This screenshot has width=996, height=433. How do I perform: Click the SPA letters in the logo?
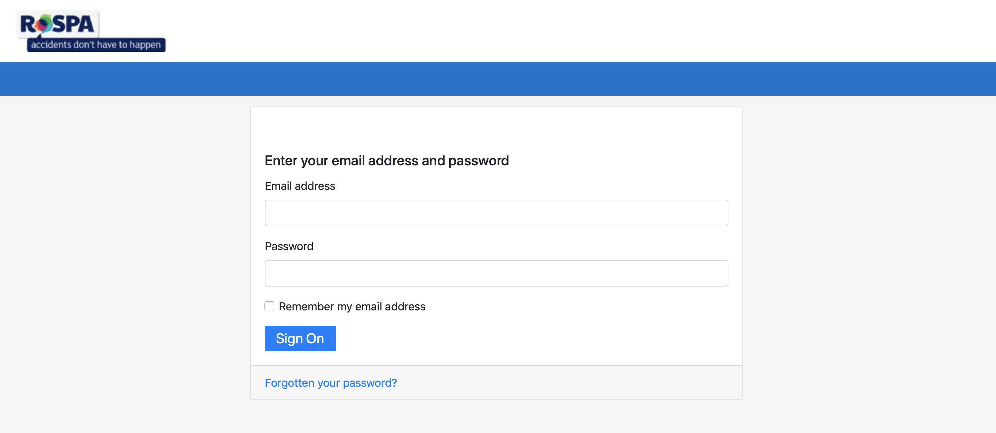click(73, 24)
